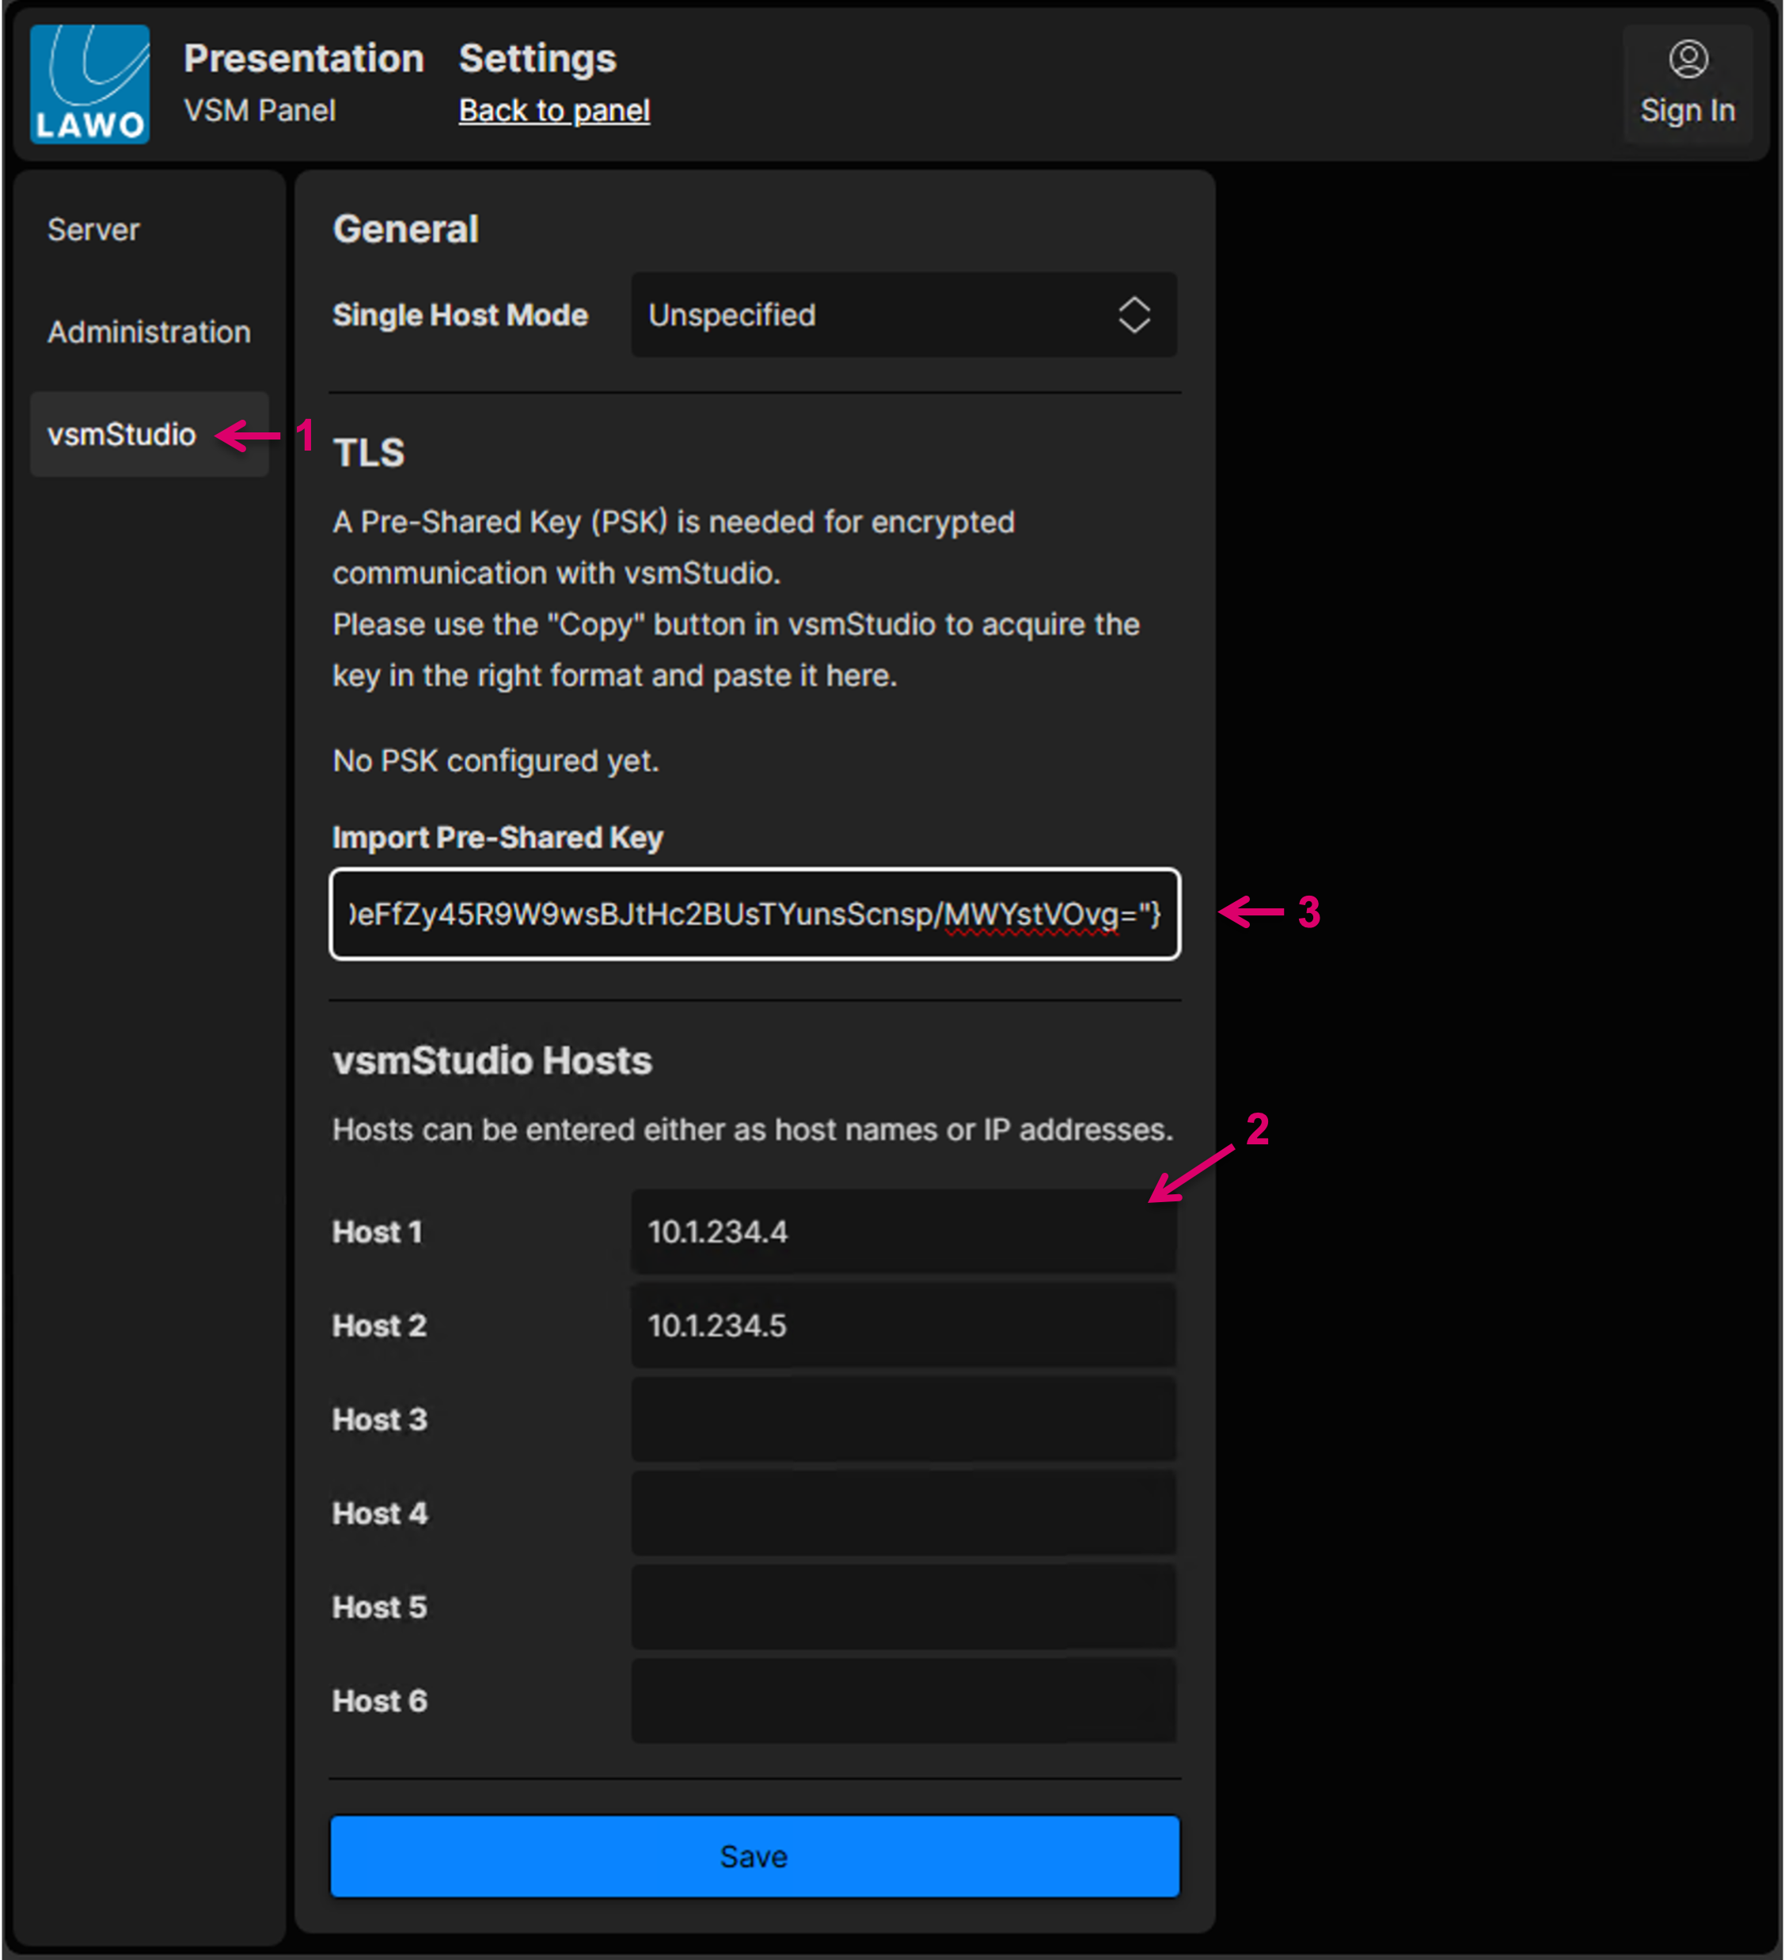Follow the Back to panel link
This screenshot has width=1785, height=1960.
[554, 111]
